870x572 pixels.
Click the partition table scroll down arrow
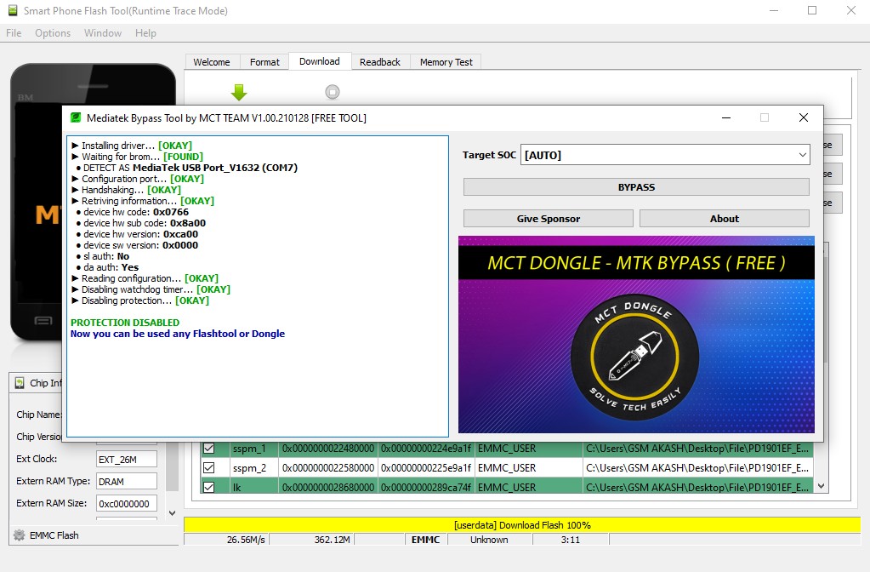click(x=822, y=486)
